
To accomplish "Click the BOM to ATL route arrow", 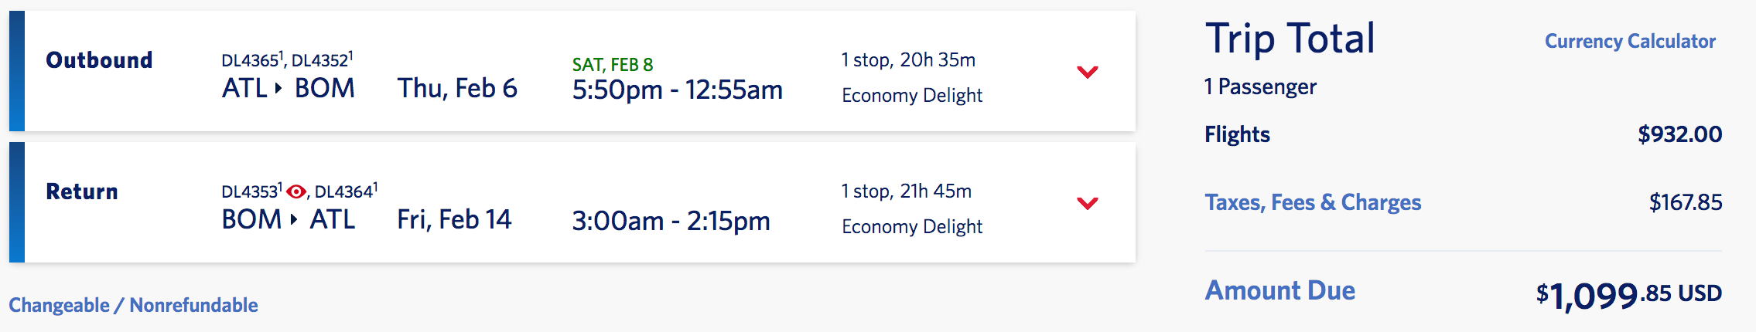I will (x=294, y=220).
